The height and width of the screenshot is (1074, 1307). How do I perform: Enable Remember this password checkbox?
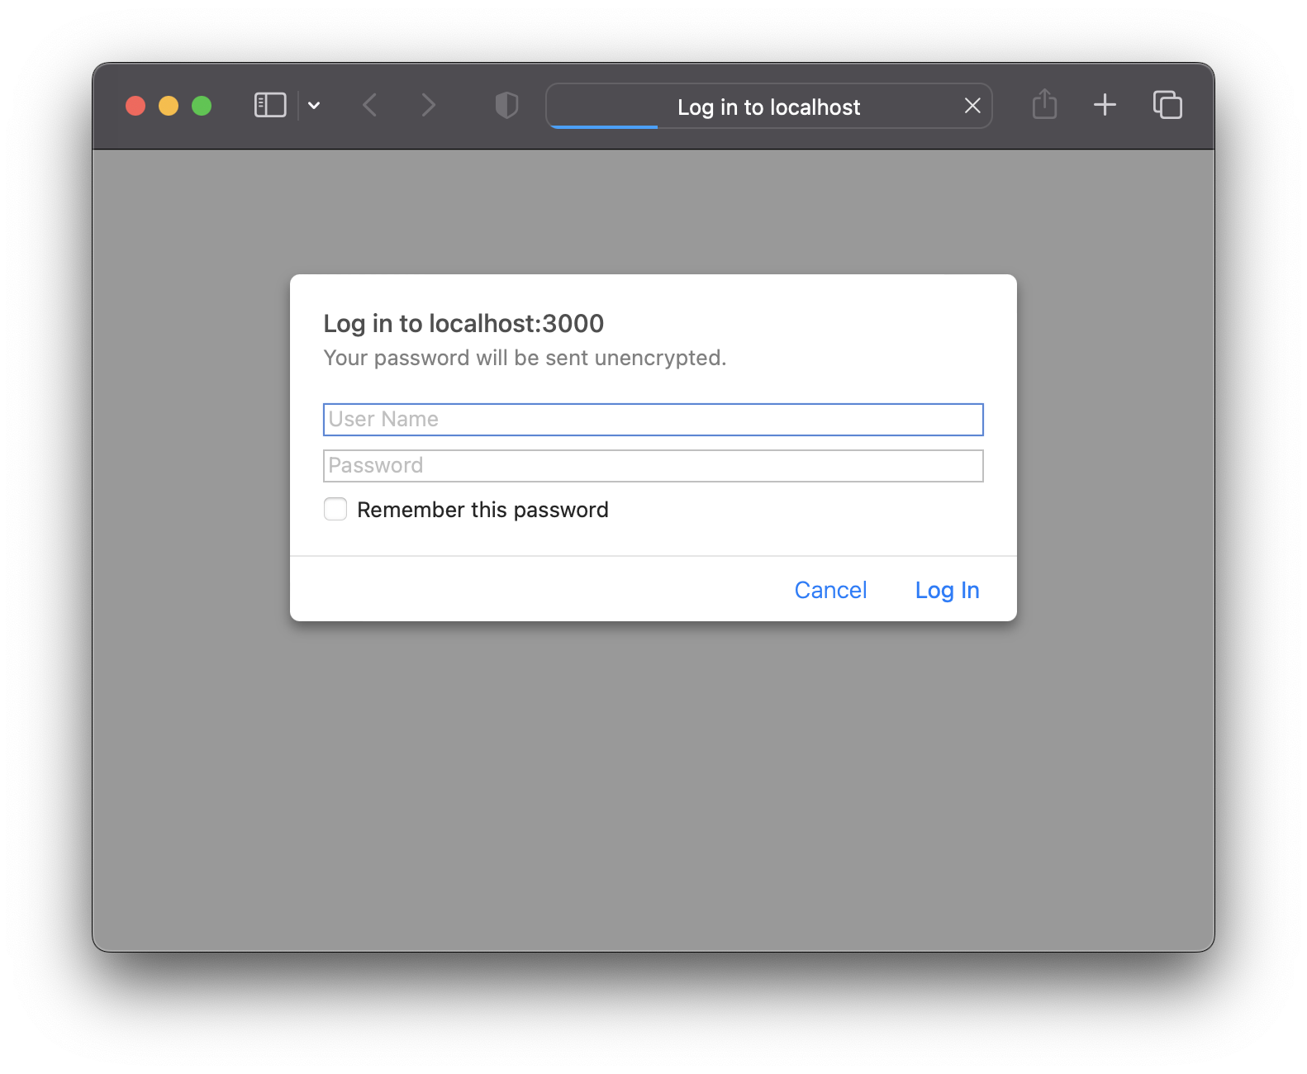(335, 509)
